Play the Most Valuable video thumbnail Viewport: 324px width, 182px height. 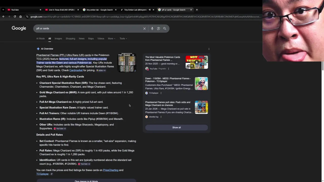coord(197,62)
